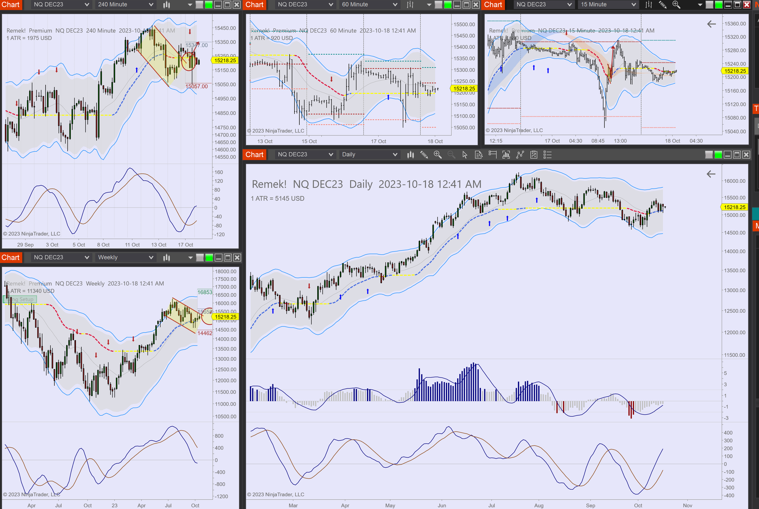
Task: Click yellow 15218.25 price marker on Daily axis
Action: [x=734, y=207]
